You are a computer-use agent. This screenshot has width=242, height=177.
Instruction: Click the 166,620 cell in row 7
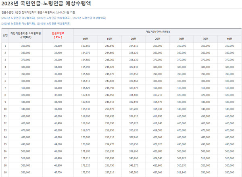point(86,88)
